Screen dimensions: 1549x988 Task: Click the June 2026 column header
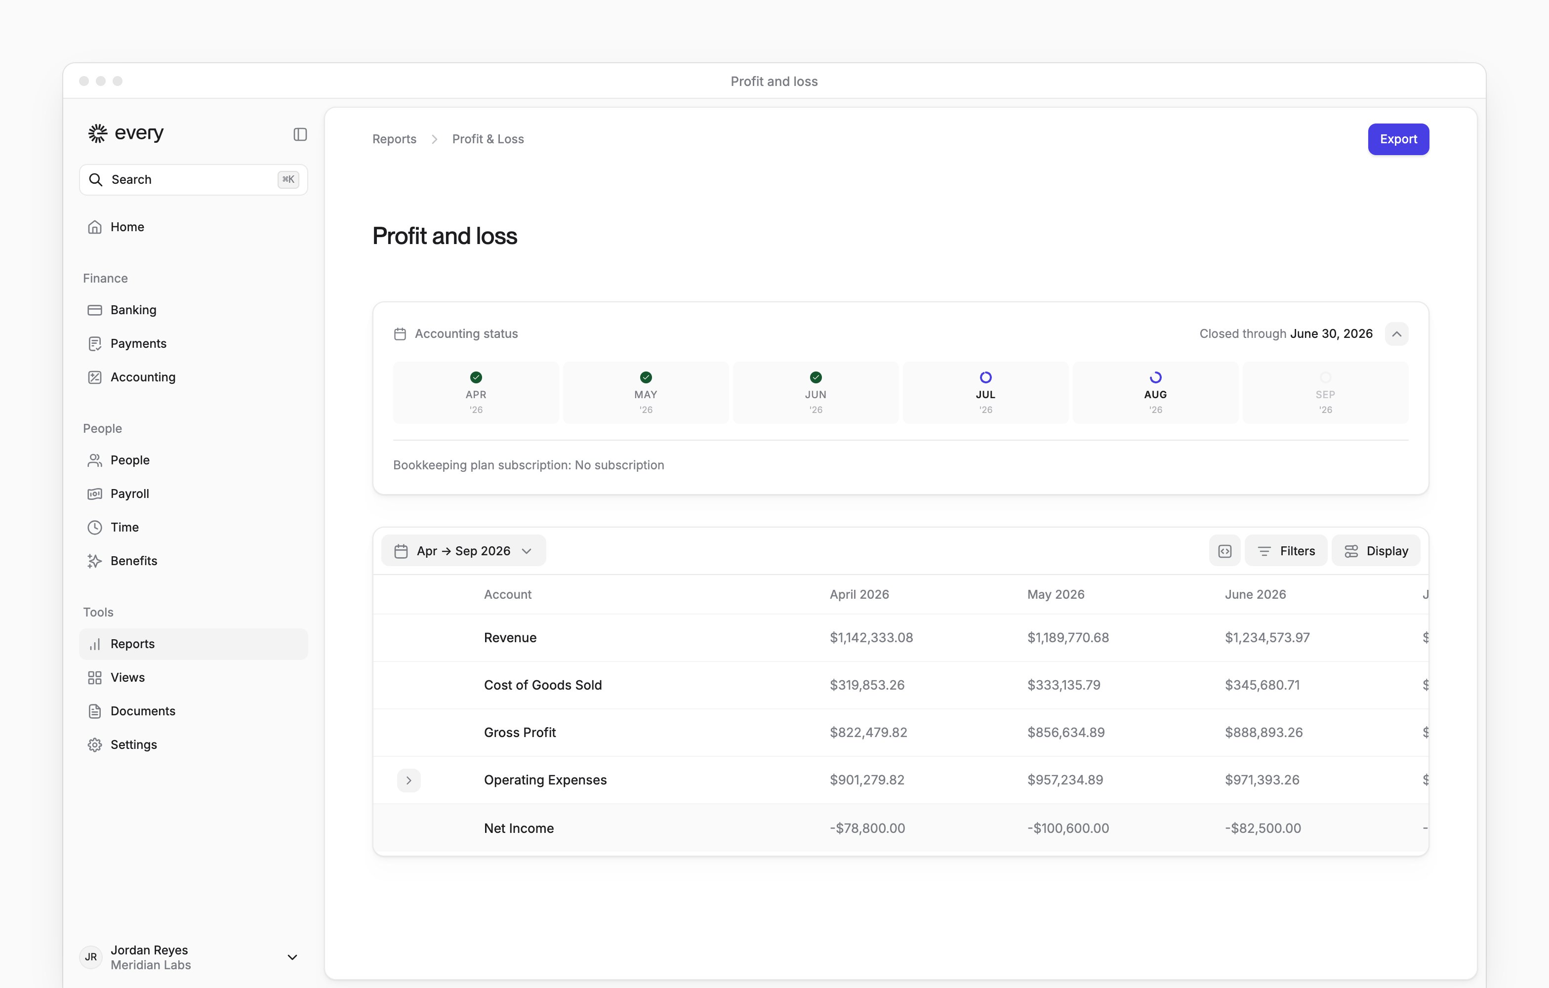click(x=1255, y=594)
